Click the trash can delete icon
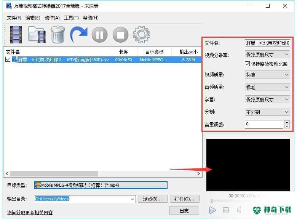 click(x=58, y=34)
